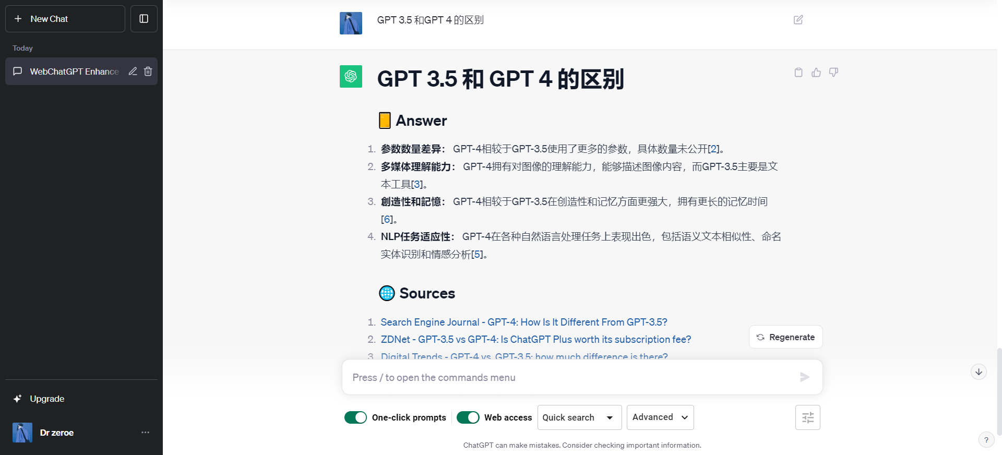Screen dimensions: 1002x455
Task: Click the bold term "NLP任务适应性"
Action: tap(415, 237)
